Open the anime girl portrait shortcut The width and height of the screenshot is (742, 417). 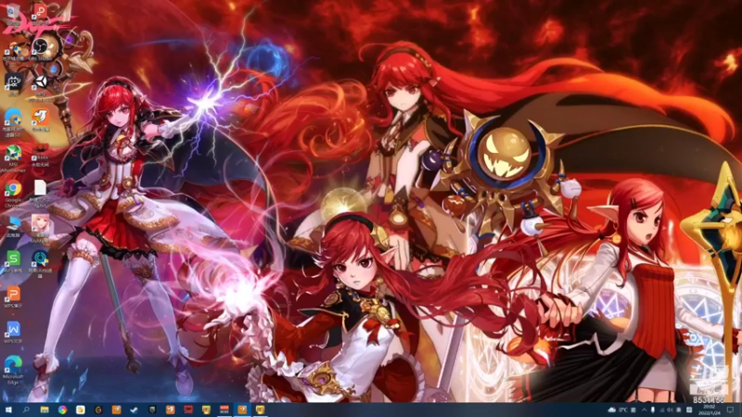click(41, 228)
